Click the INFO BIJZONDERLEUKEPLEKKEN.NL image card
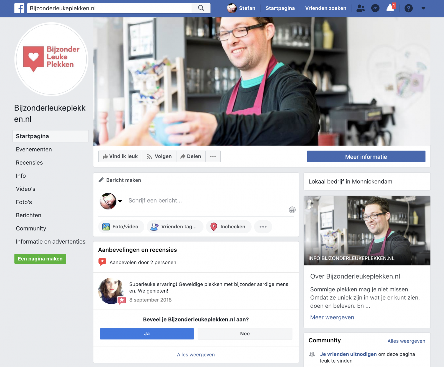The image size is (444, 367). 367,231
